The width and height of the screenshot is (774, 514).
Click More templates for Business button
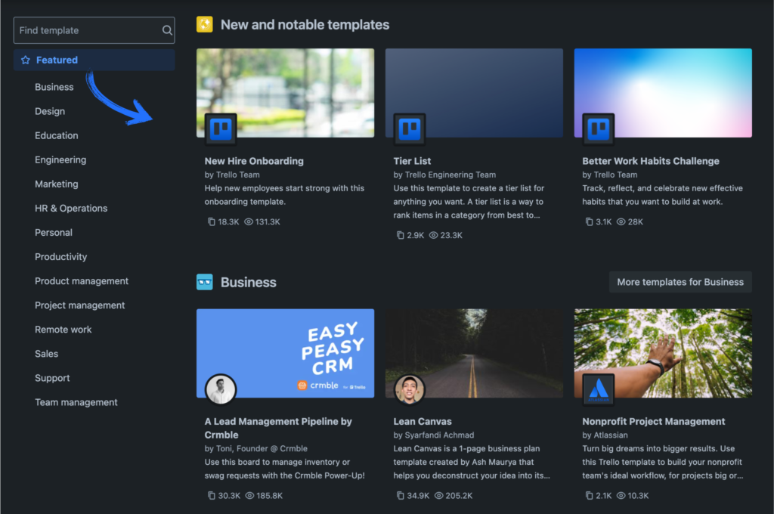click(x=680, y=281)
